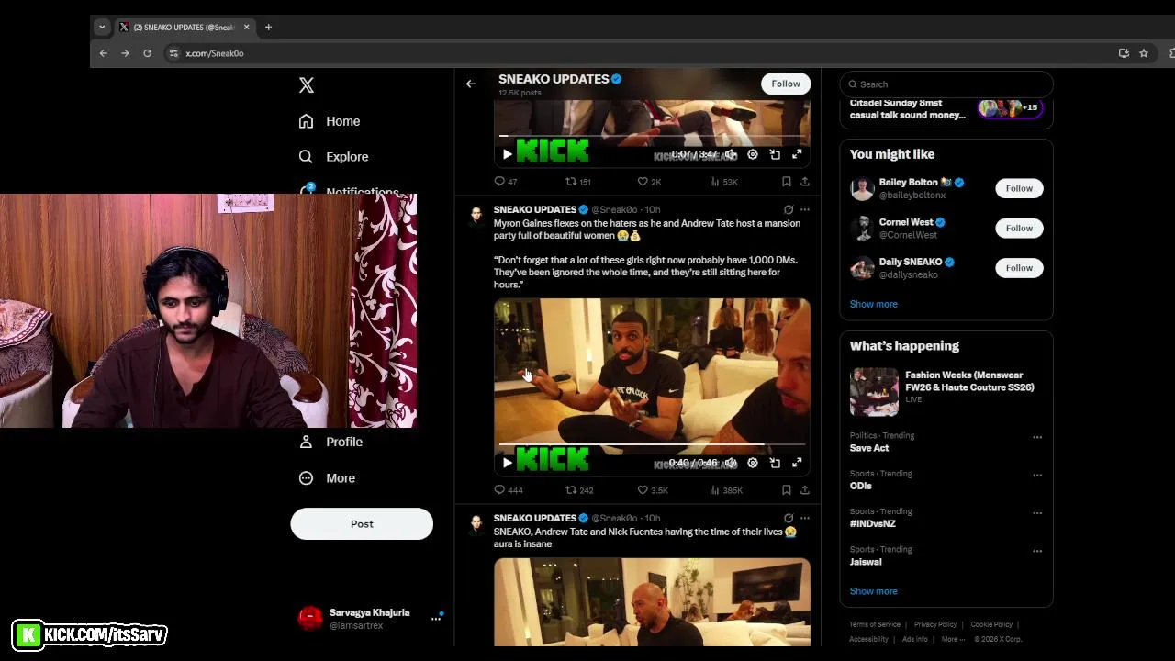1175x661 pixels.
Task: Bookmark the Myron Gaines post
Action: pyautogui.click(x=787, y=490)
